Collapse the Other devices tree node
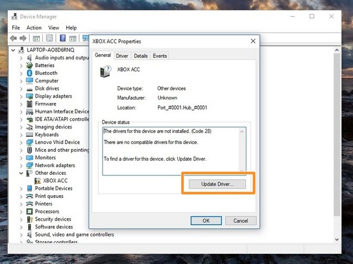This screenshot has height=264, width=353. pos(21,173)
